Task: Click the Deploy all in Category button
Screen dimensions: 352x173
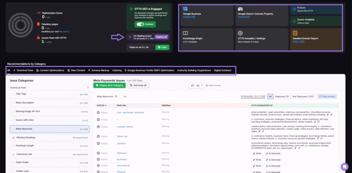Action: 109,85
